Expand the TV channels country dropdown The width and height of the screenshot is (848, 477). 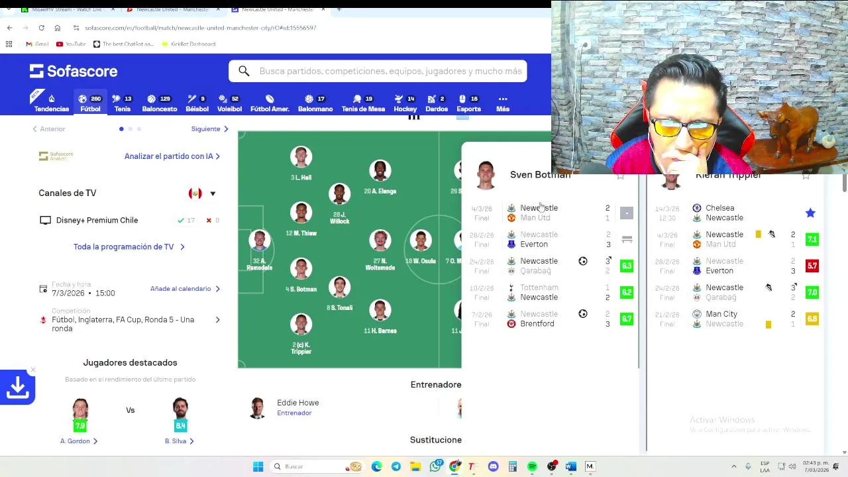tap(213, 193)
